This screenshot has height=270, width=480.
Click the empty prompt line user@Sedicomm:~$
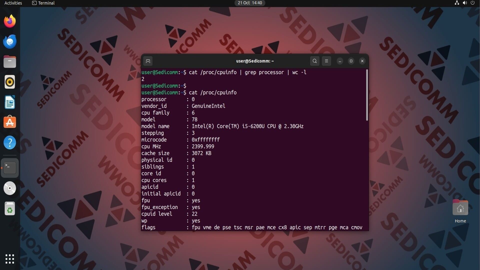point(164,86)
